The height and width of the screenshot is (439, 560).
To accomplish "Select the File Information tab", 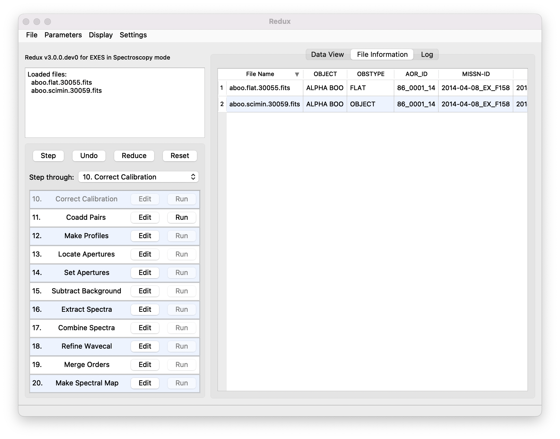I will click(382, 54).
